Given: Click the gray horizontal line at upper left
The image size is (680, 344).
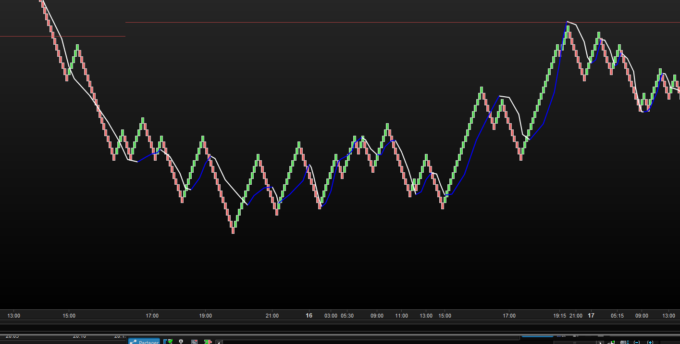Looking at the screenshot, I should point(62,36).
